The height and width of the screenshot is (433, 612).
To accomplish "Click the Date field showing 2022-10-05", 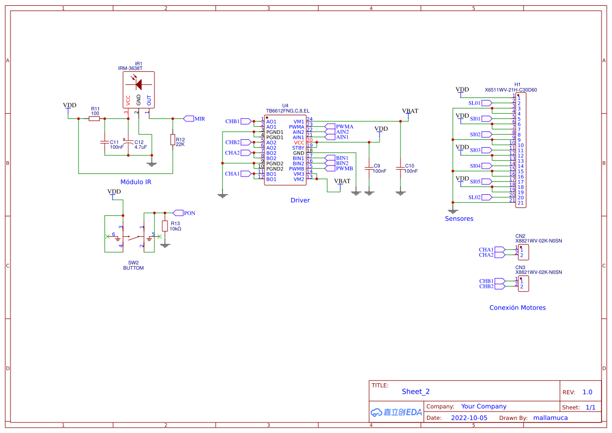I will 470,417.
